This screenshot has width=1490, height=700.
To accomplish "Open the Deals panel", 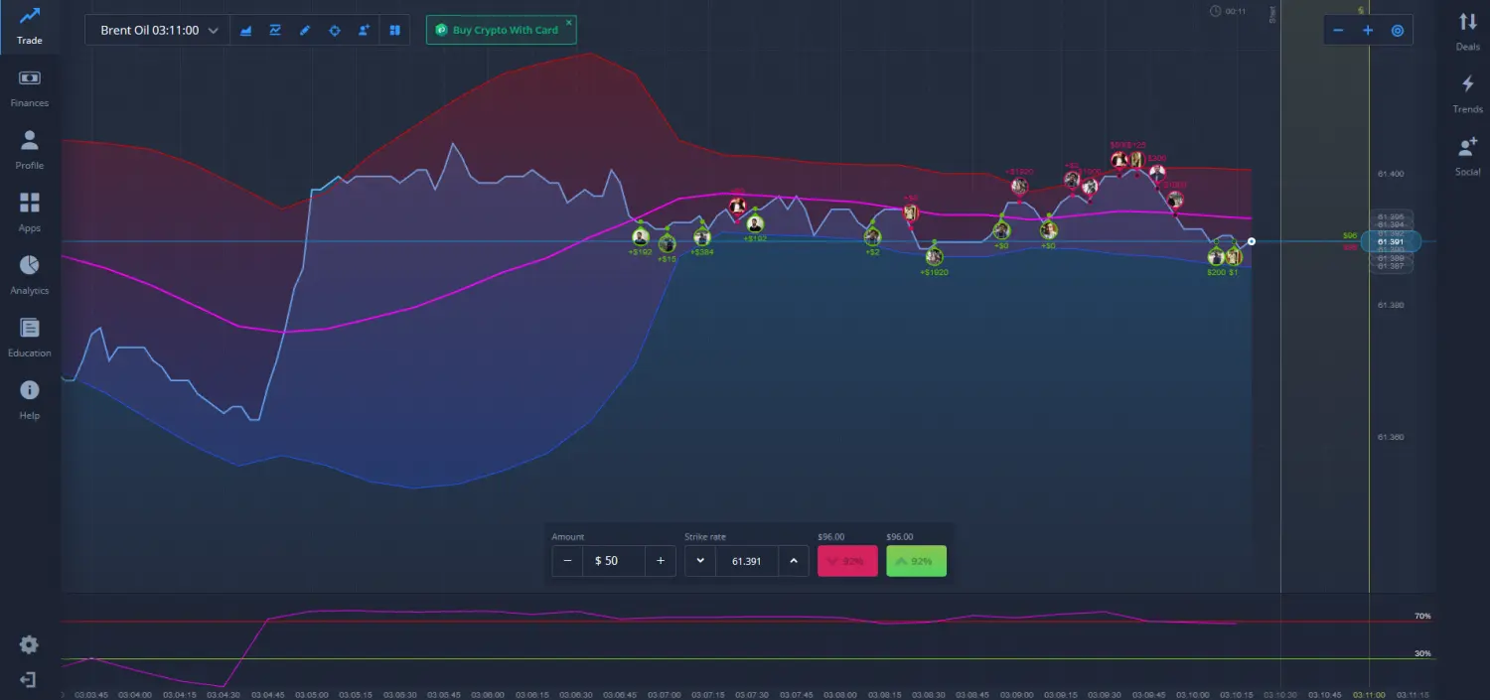I will (x=1467, y=30).
